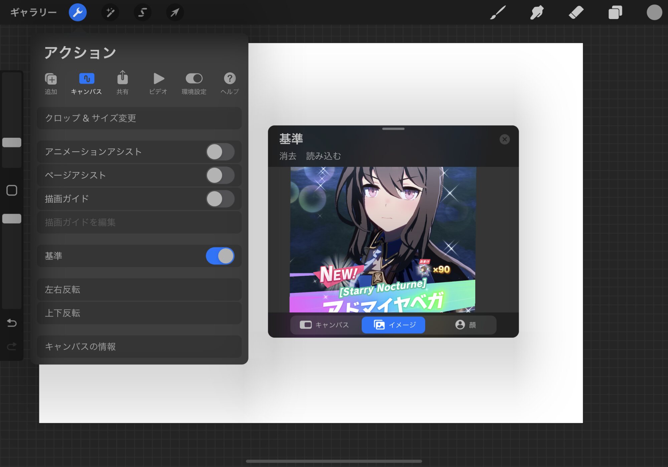The image size is (668, 467).
Task: Select the Smudge finger tool
Action: (537, 13)
